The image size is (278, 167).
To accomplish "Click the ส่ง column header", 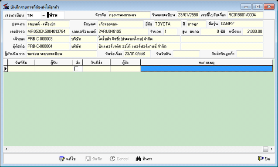I will click(x=78, y=62).
